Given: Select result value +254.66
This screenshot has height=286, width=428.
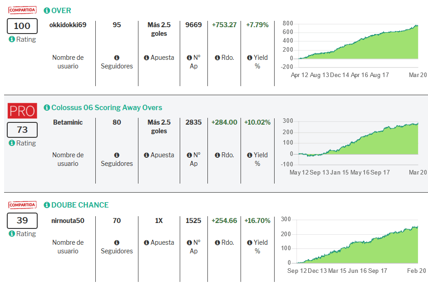Looking at the screenshot, I should 224,221.
